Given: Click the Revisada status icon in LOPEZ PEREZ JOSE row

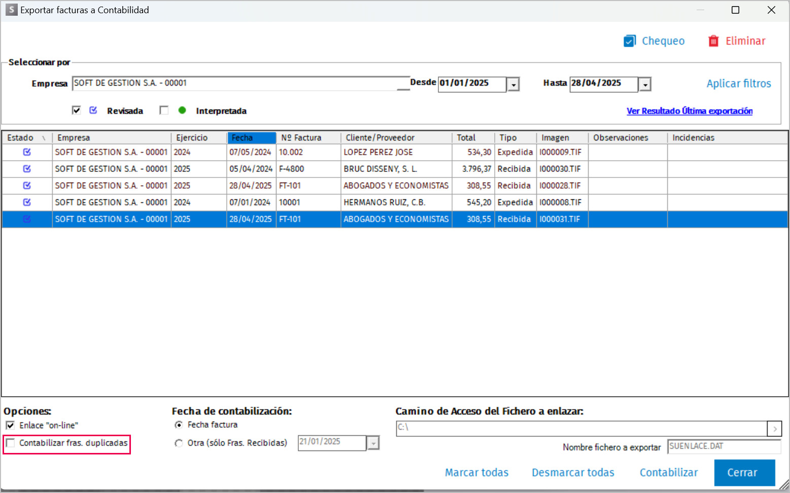Looking at the screenshot, I should (27, 152).
